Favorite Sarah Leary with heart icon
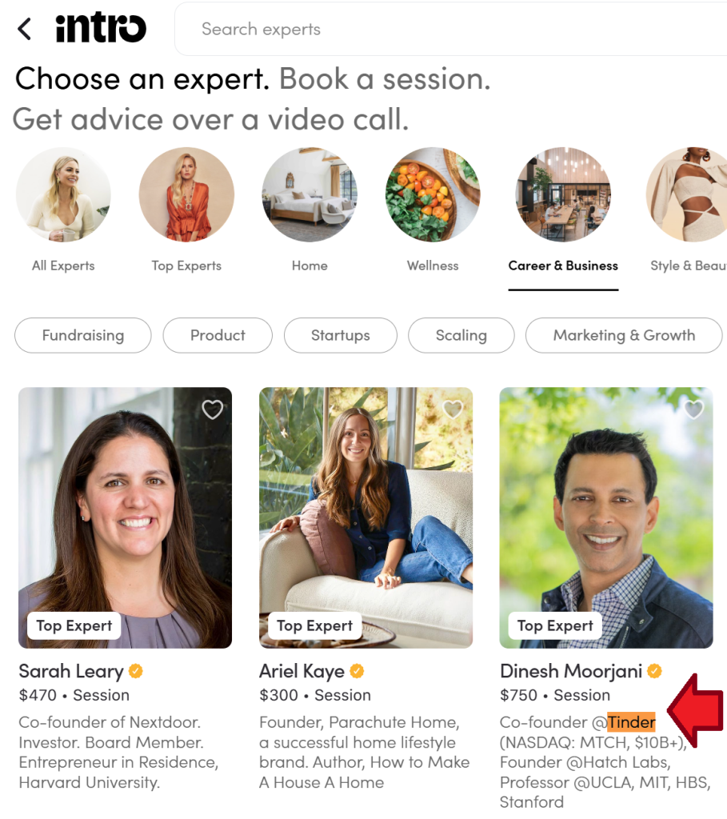 tap(213, 409)
